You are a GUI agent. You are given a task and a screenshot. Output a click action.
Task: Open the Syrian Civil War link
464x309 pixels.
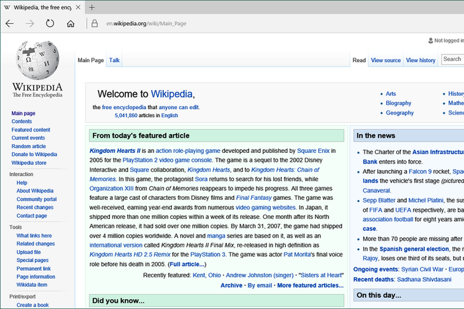(422, 269)
